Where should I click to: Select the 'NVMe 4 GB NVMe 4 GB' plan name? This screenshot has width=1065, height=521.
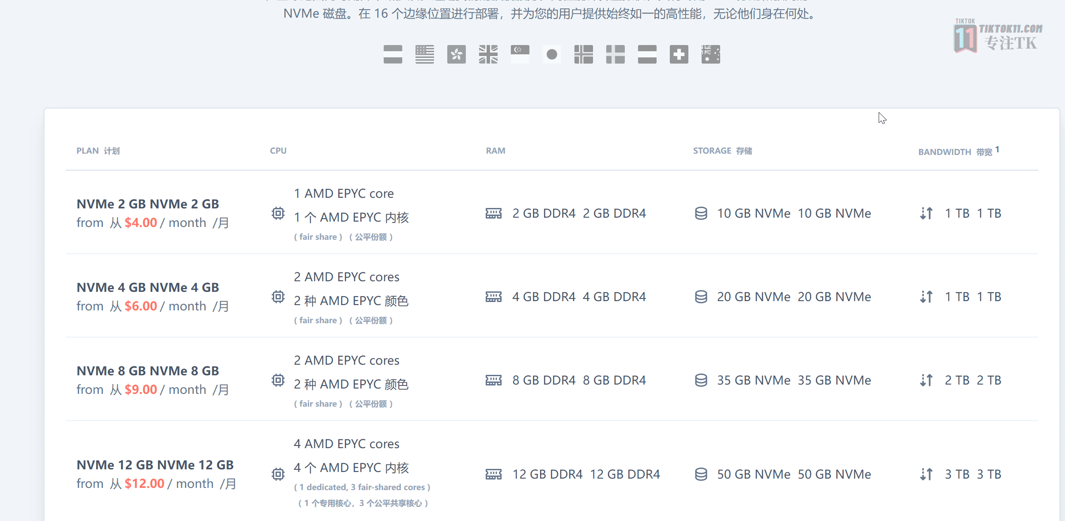coord(148,287)
